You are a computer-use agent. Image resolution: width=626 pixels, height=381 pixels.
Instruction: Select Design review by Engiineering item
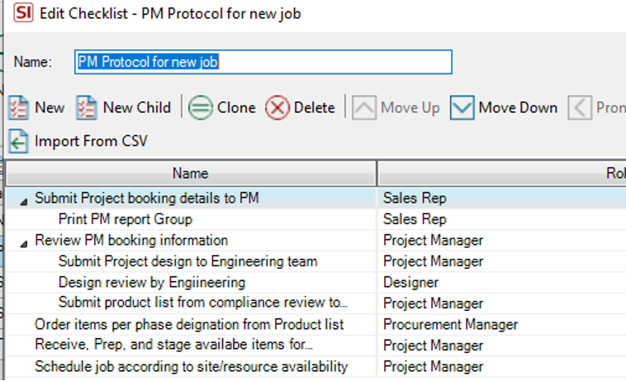(152, 283)
